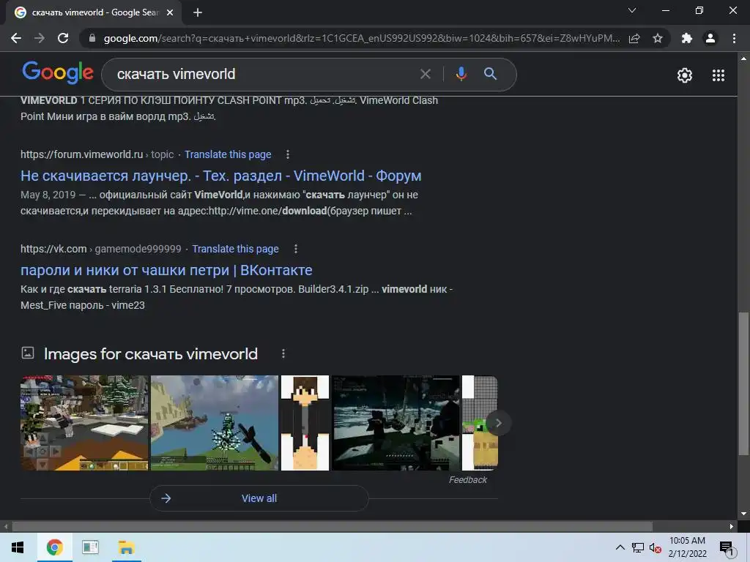Screen dimensions: 750x562
Task: Open the Google apps grid
Action: (x=719, y=75)
